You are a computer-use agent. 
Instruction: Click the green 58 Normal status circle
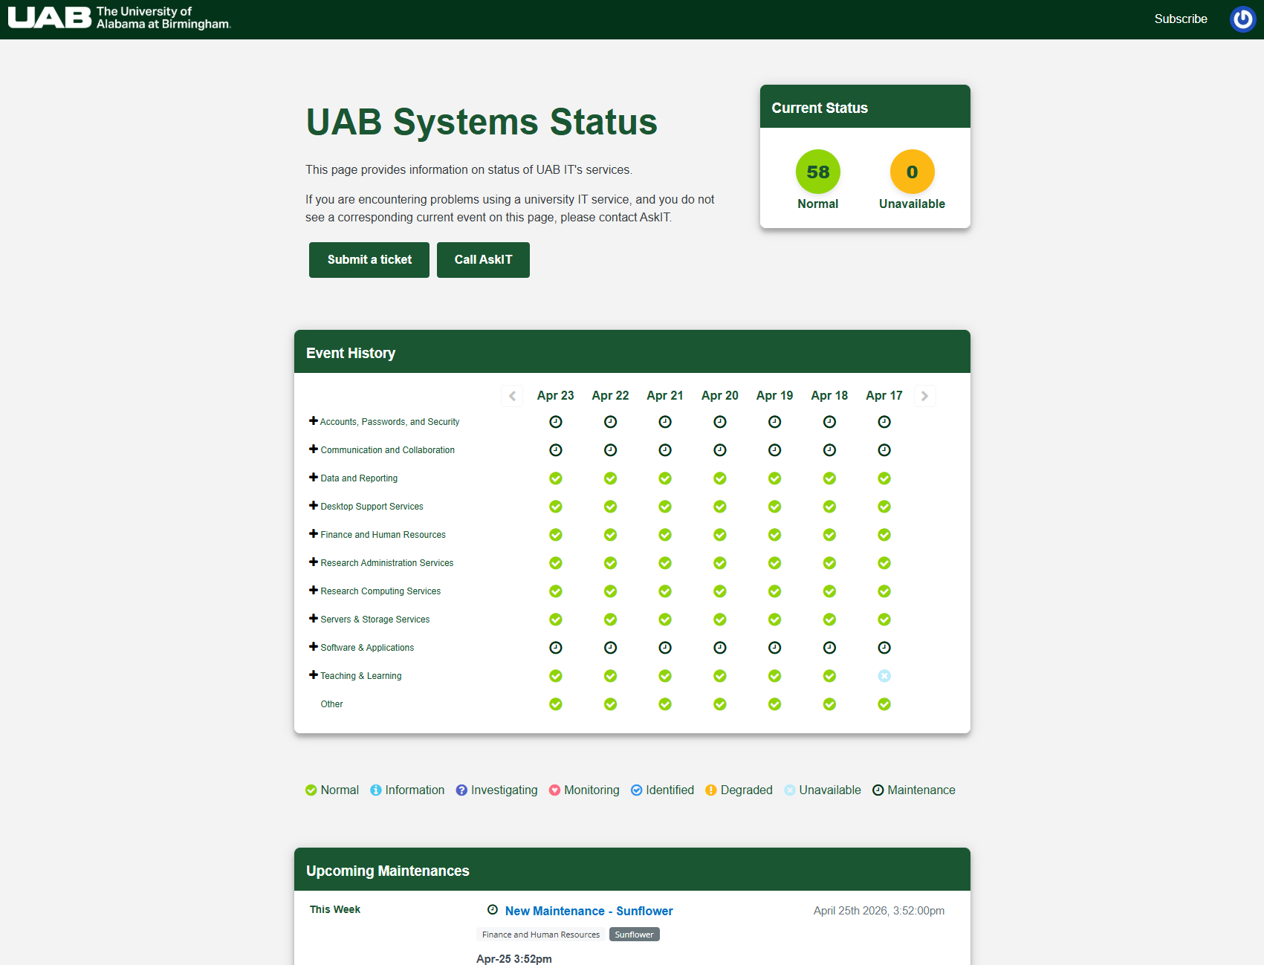[x=817, y=172]
